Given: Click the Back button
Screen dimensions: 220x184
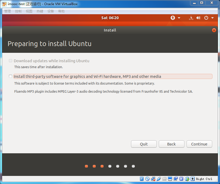Looking at the screenshot, I should click(171, 144).
